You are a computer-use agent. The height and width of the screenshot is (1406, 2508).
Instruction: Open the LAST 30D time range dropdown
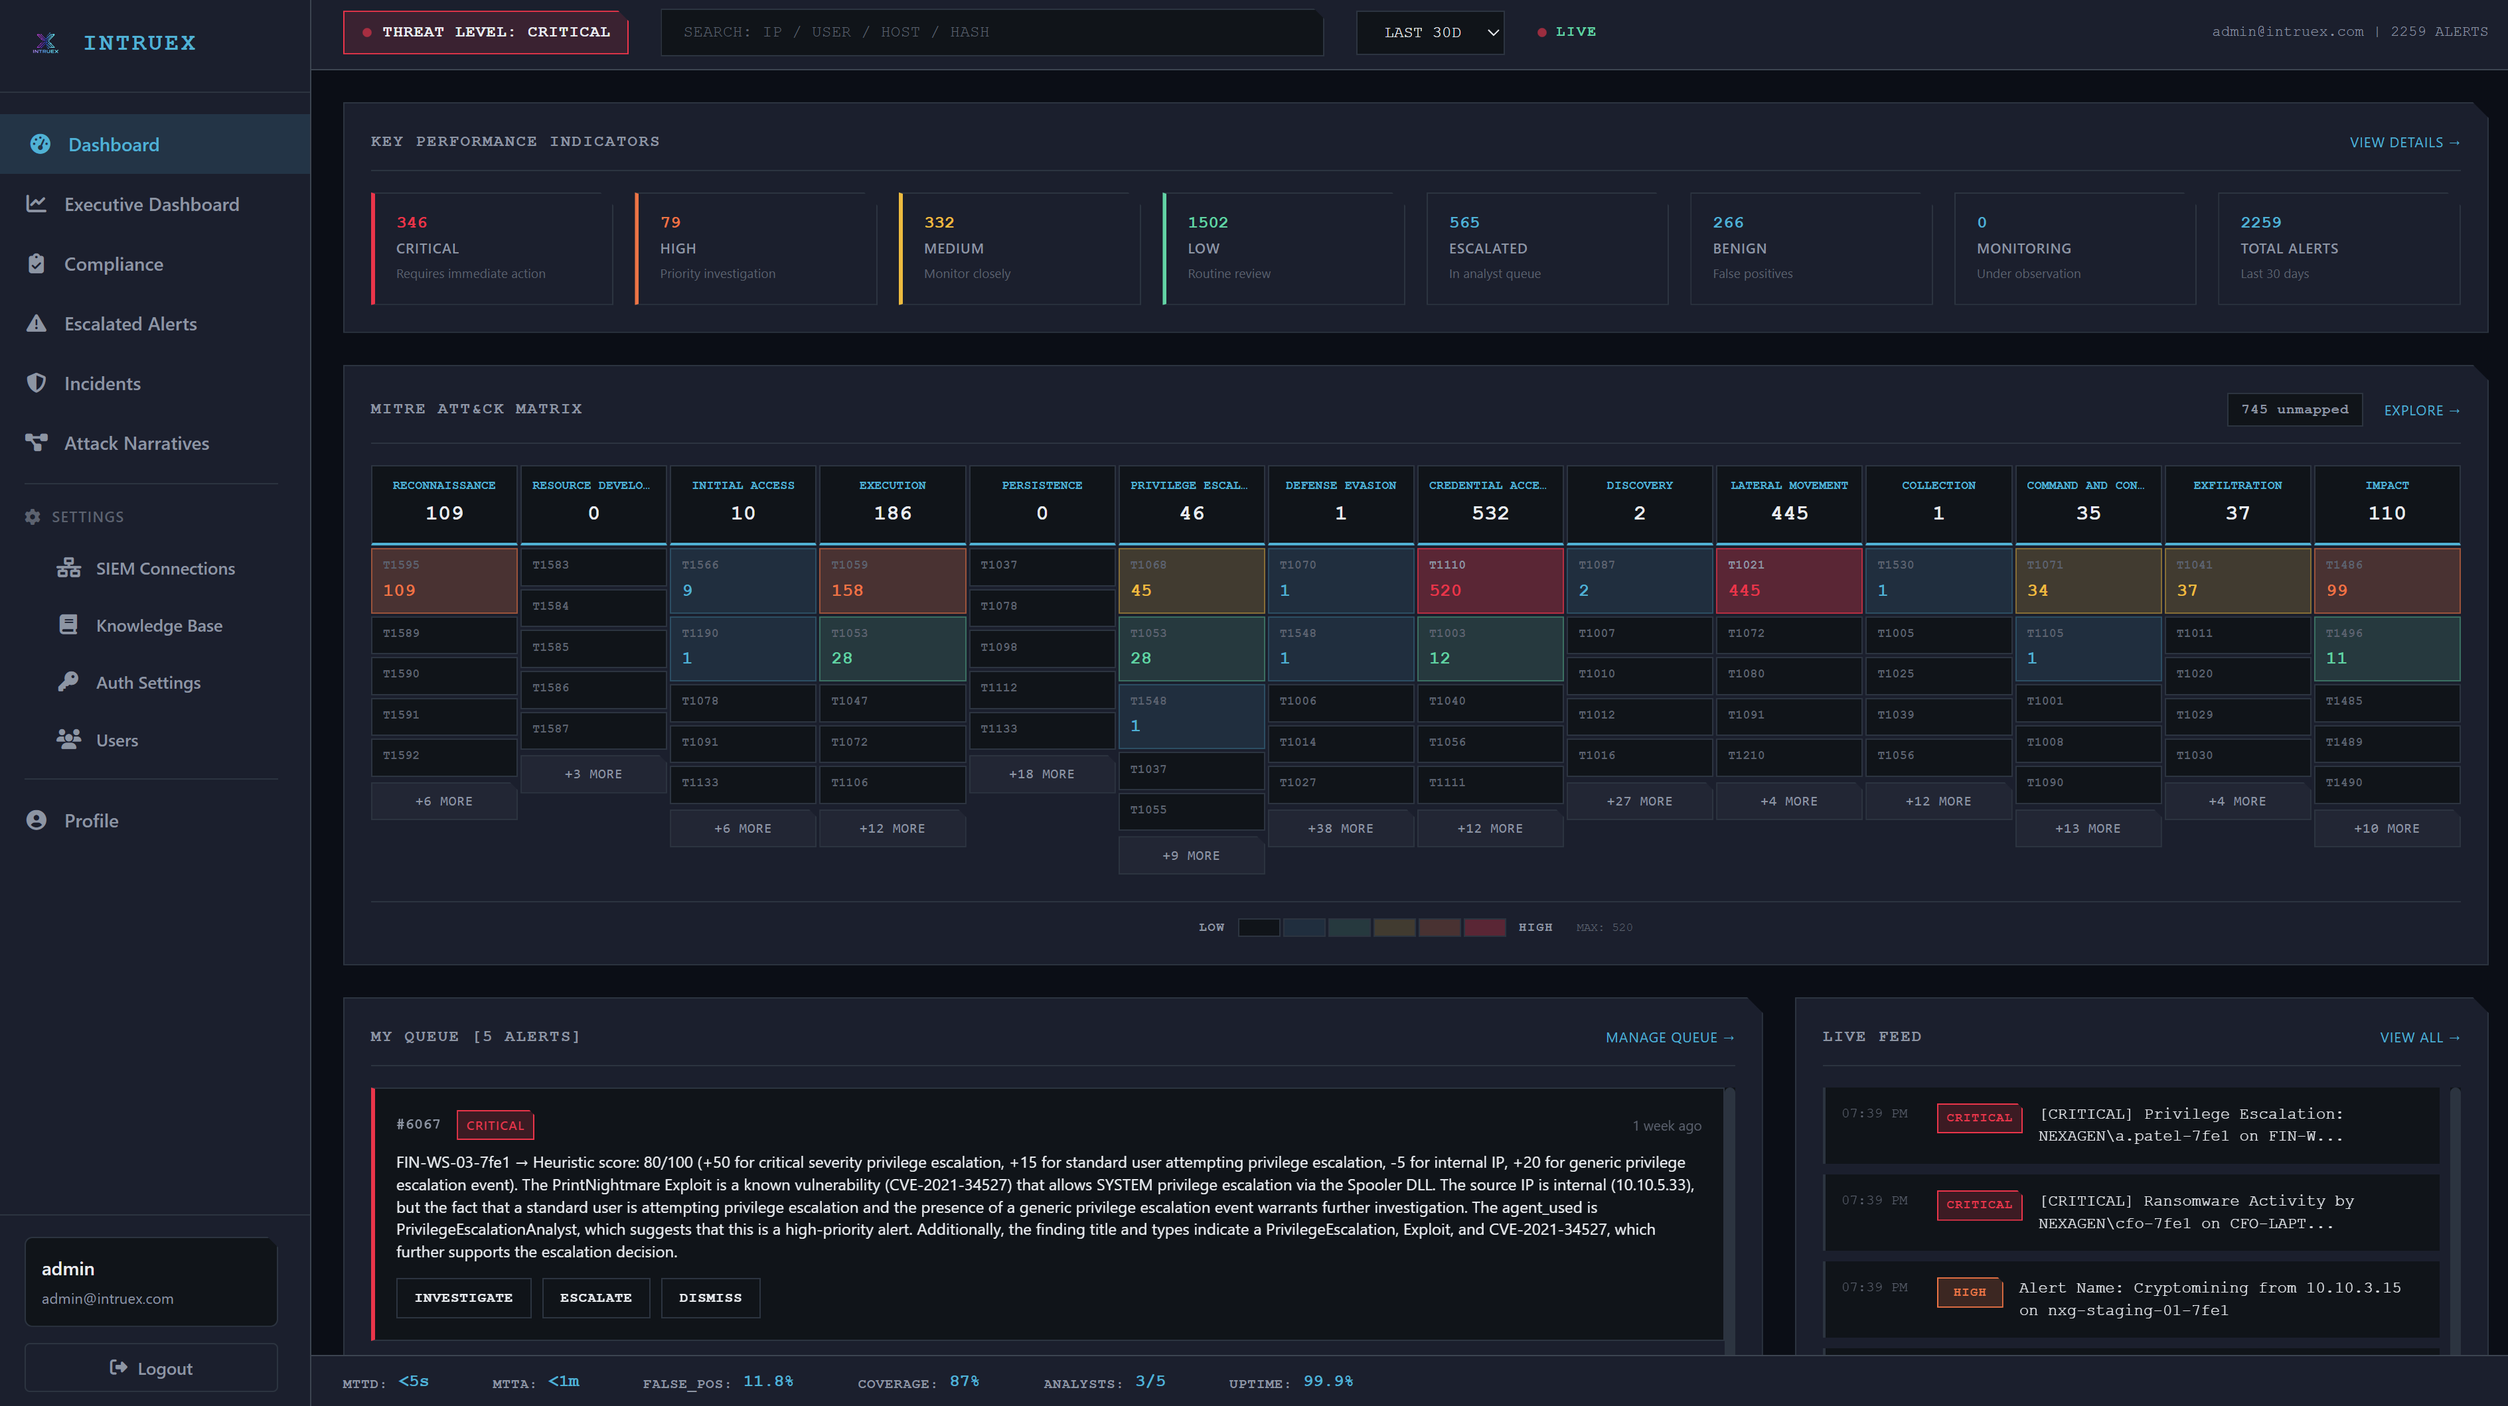[x=1429, y=32]
